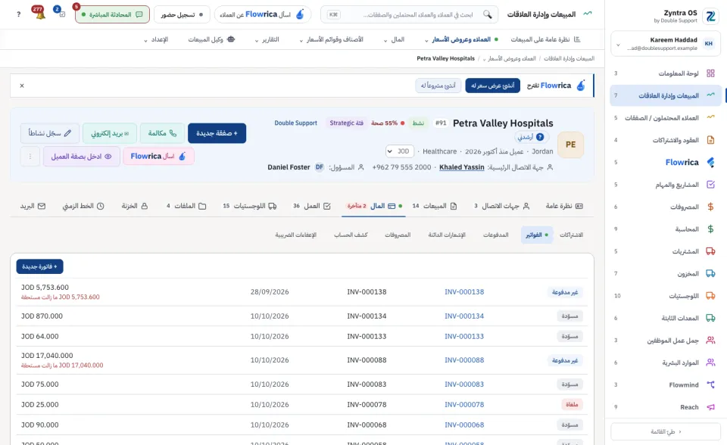This screenshot has width=727, height=445.
Task: Open المعدات الثابتة in sidebar
Action: click(666, 318)
